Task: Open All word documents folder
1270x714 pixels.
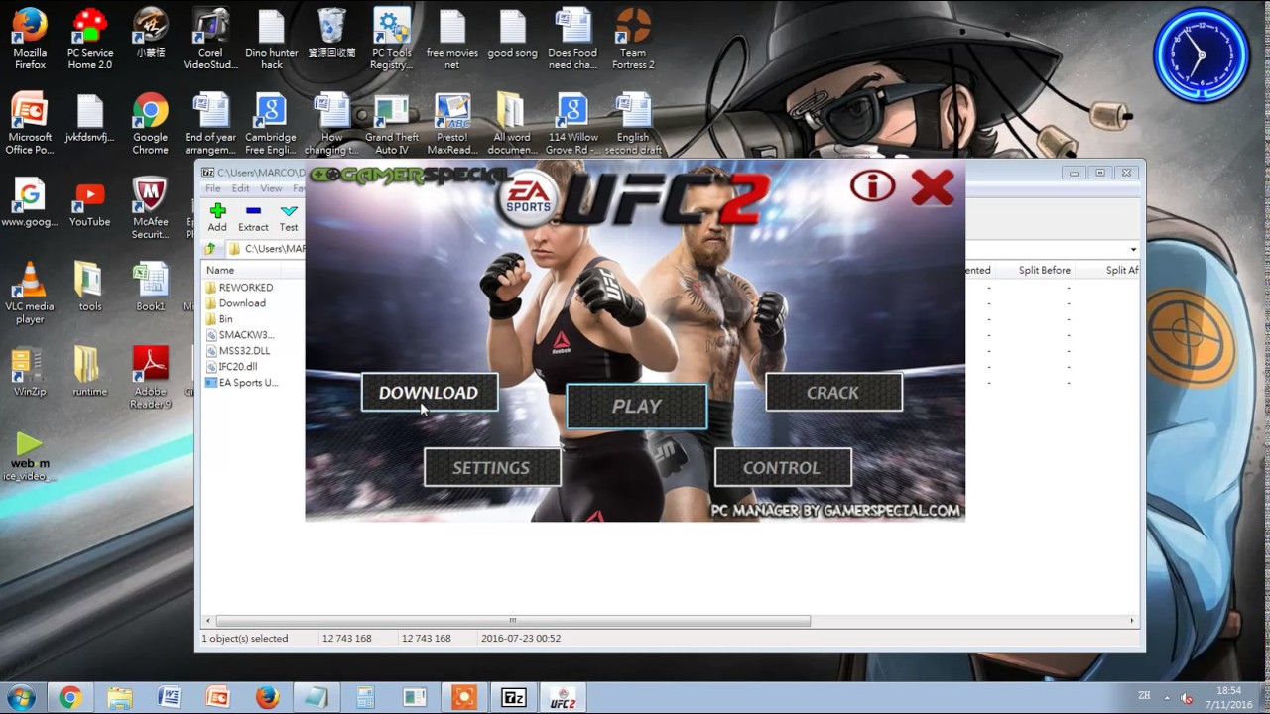Action: click(x=513, y=125)
